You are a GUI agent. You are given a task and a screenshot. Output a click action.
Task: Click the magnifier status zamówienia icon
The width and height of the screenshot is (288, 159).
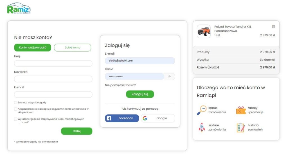tap(201, 110)
